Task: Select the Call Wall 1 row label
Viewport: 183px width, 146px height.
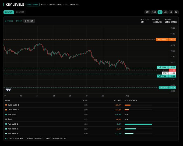Action: 13,105
